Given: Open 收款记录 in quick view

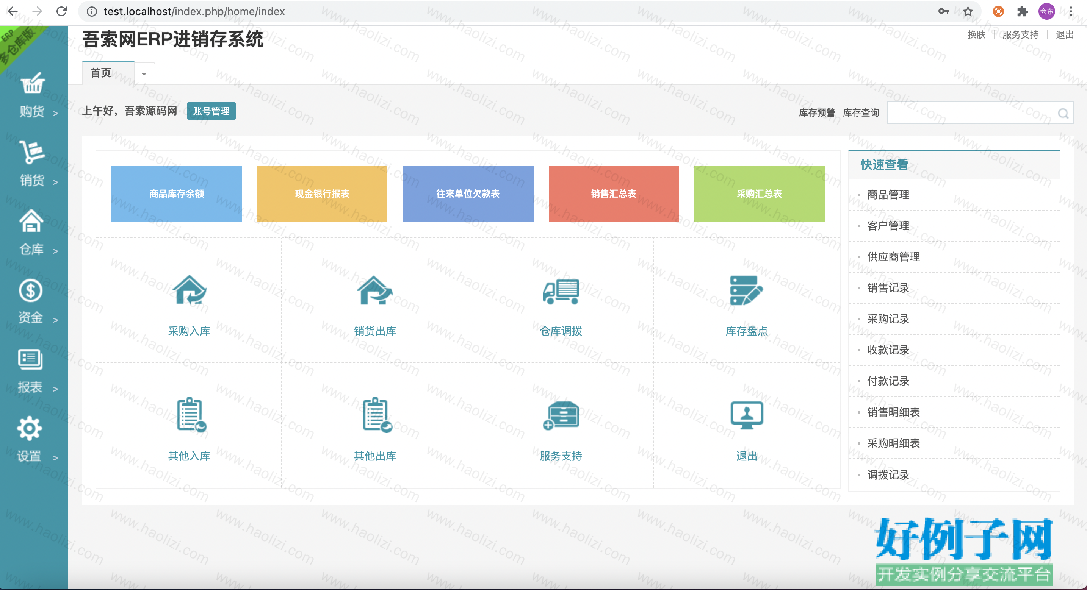Looking at the screenshot, I should coord(888,350).
